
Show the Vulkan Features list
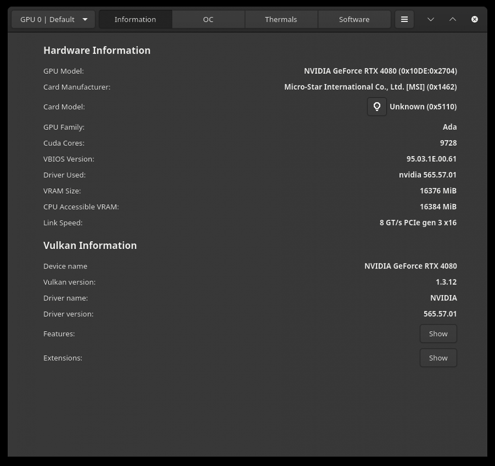(x=438, y=334)
